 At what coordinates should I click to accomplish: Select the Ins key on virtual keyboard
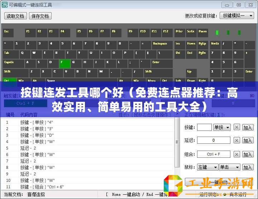pos(180,45)
